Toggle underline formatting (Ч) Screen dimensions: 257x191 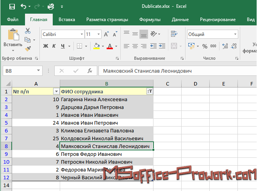pyautogui.click(x=63, y=46)
